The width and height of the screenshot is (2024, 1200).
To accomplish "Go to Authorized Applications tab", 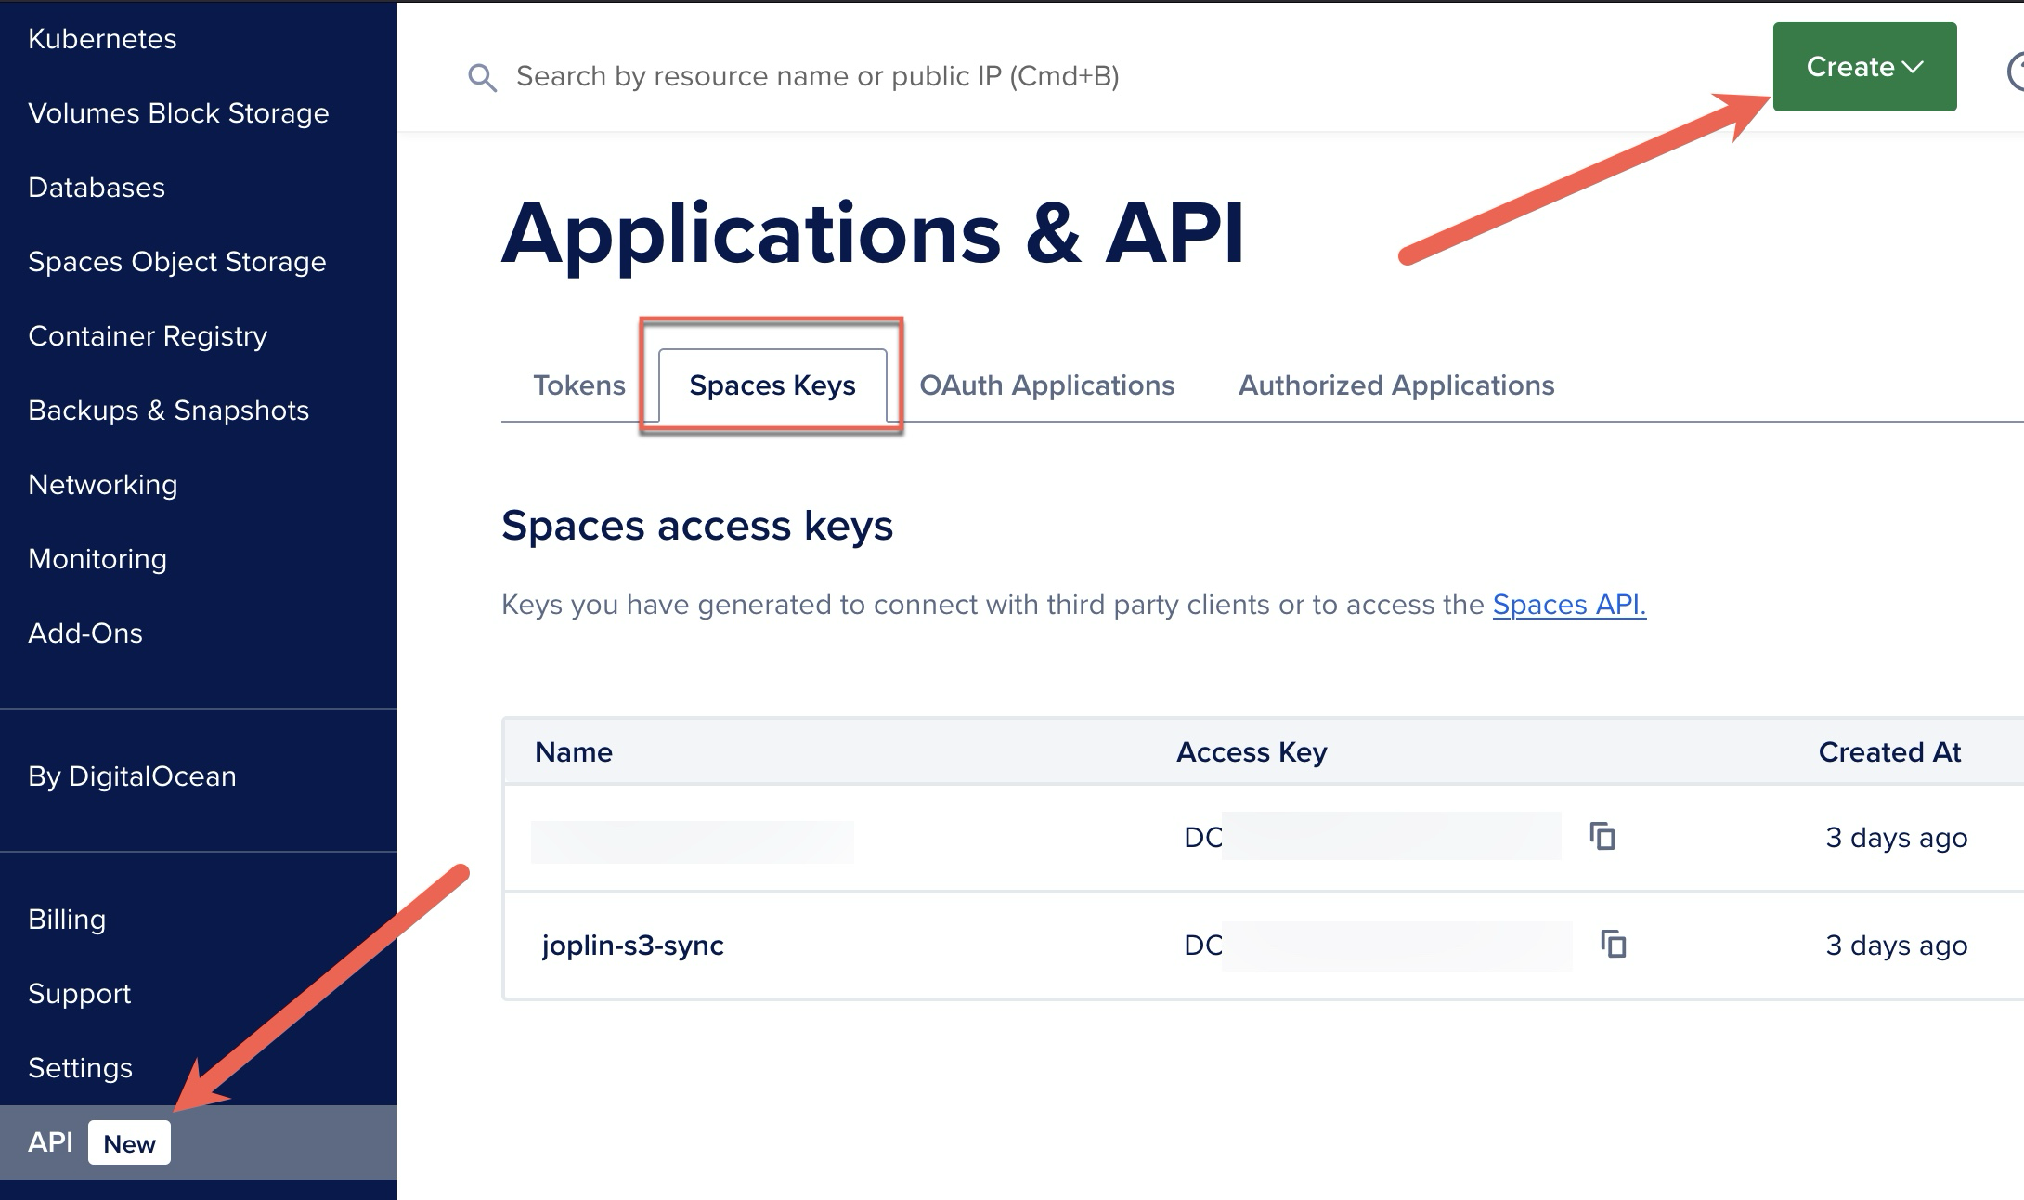I will [1395, 385].
